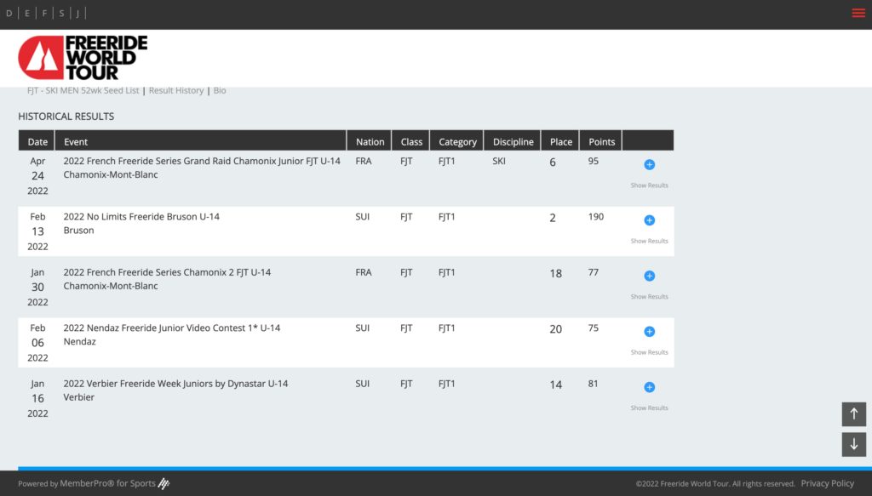Click the Feb 06 2022 date cell
The width and height of the screenshot is (872, 496).
pyautogui.click(x=37, y=342)
